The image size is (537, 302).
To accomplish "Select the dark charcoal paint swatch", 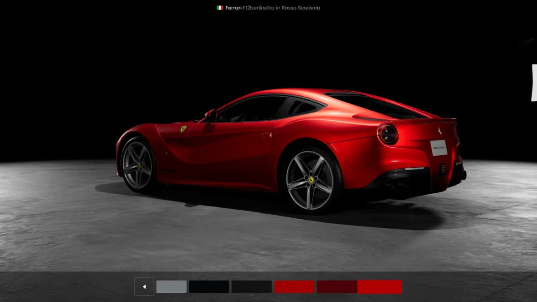I will click(x=251, y=287).
